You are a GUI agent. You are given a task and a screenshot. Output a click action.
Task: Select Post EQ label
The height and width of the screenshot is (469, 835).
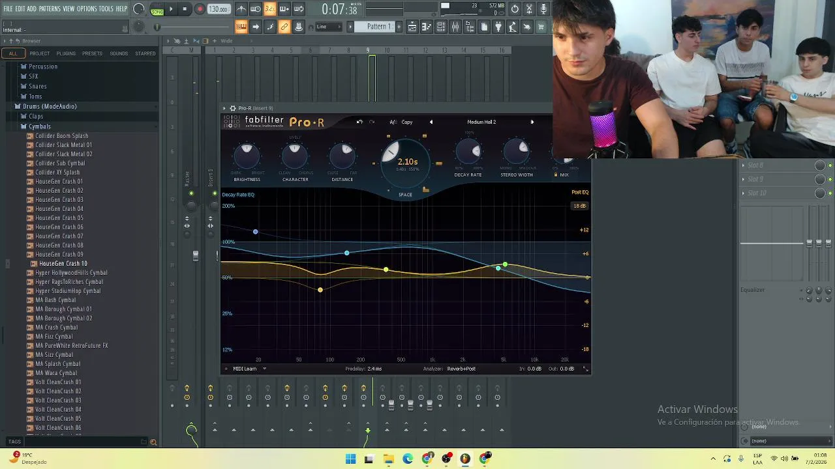580,192
